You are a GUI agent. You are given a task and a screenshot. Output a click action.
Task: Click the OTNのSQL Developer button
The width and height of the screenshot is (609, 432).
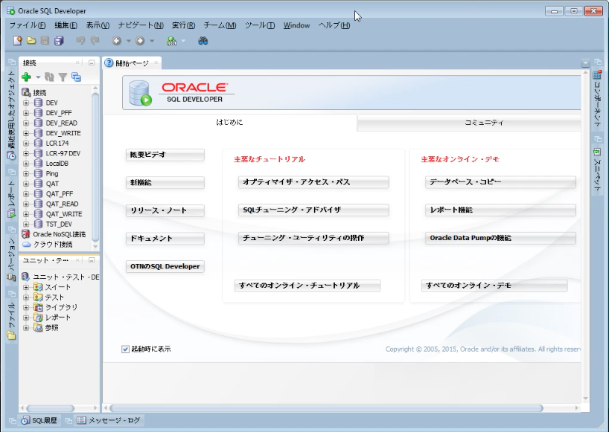click(x=165, y=266)
